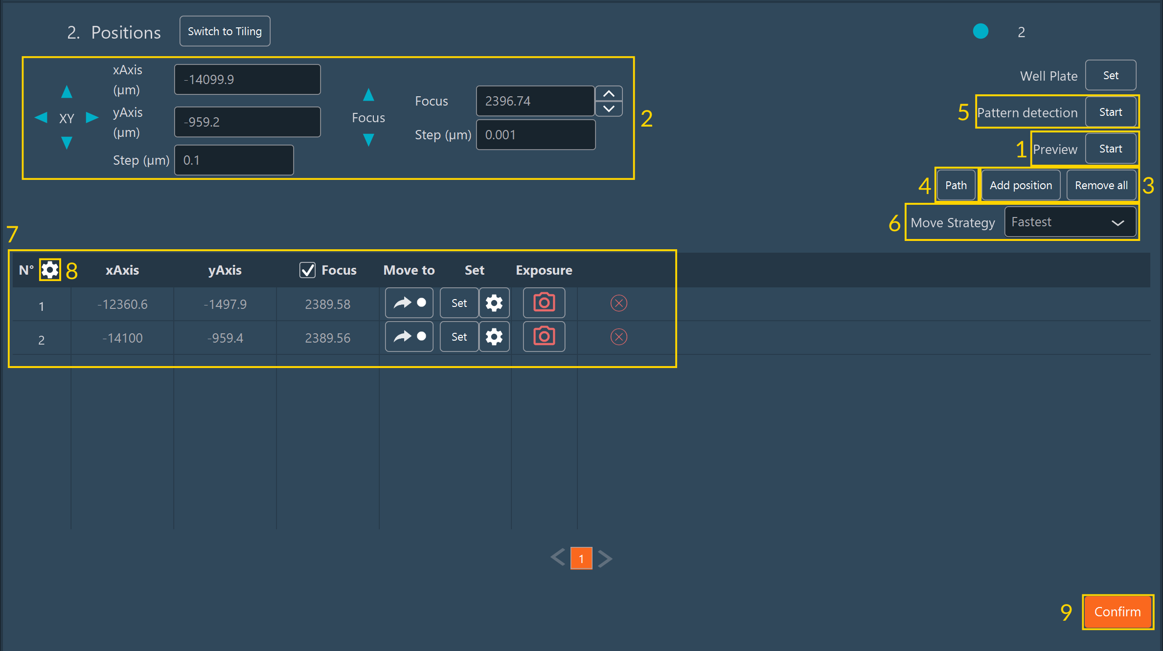
Task: Click the XY up arrow
Action: click(67, 92)
